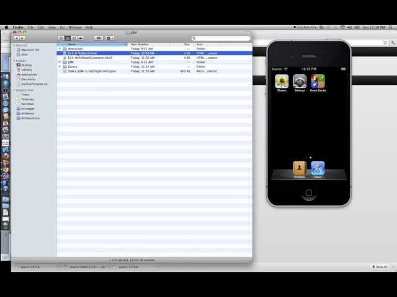The height and width of the screenshot is (297, 397).
Task: Collapse the SEARCH FOR sidebar section
Action: [x=14, y=90]
